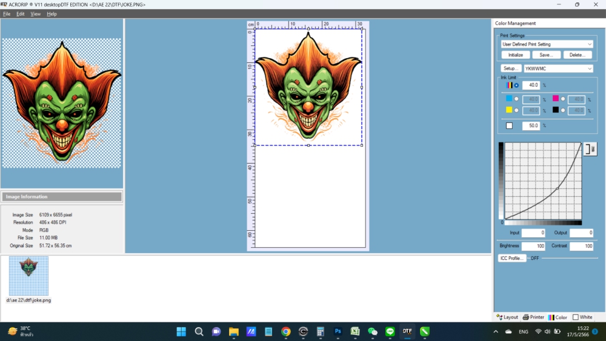The image size is (606, 341).
Task: Switch to the White tab
Action: coord(582,317)
